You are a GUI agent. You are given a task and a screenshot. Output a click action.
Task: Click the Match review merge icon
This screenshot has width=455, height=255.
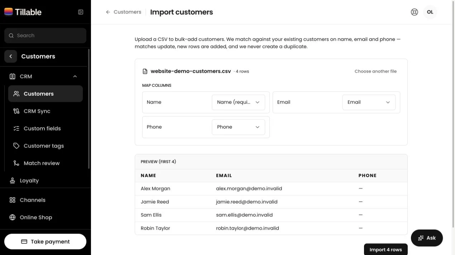click(x=16, y=163)
